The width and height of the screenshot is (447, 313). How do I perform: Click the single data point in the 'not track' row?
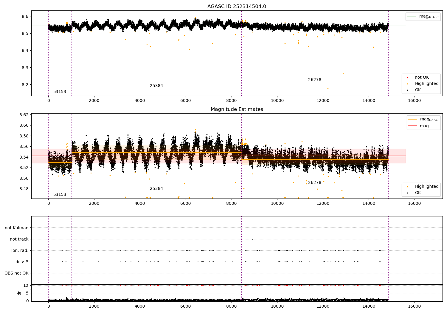tap(253, 239)
